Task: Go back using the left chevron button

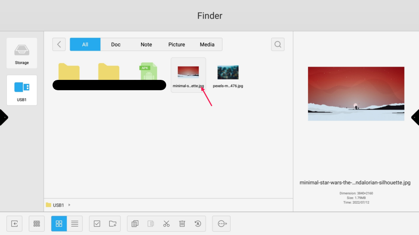Action: point(59,44)
